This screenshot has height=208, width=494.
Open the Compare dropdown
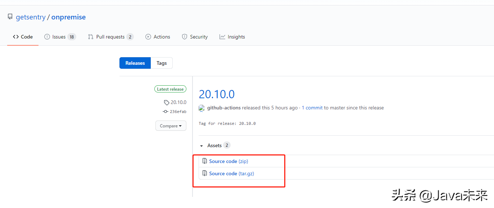coord(171,126)
